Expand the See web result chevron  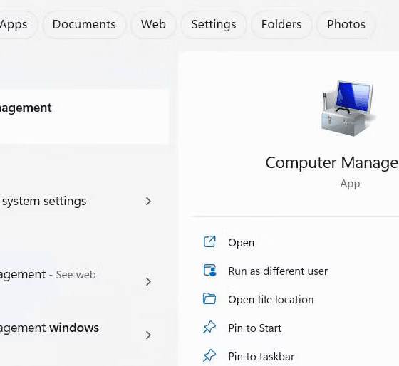point(148,281)
